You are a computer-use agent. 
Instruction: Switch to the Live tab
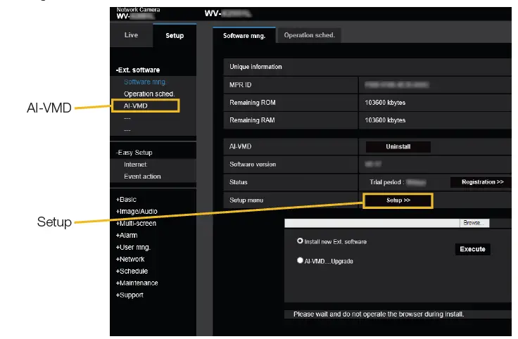pos(131,35)
